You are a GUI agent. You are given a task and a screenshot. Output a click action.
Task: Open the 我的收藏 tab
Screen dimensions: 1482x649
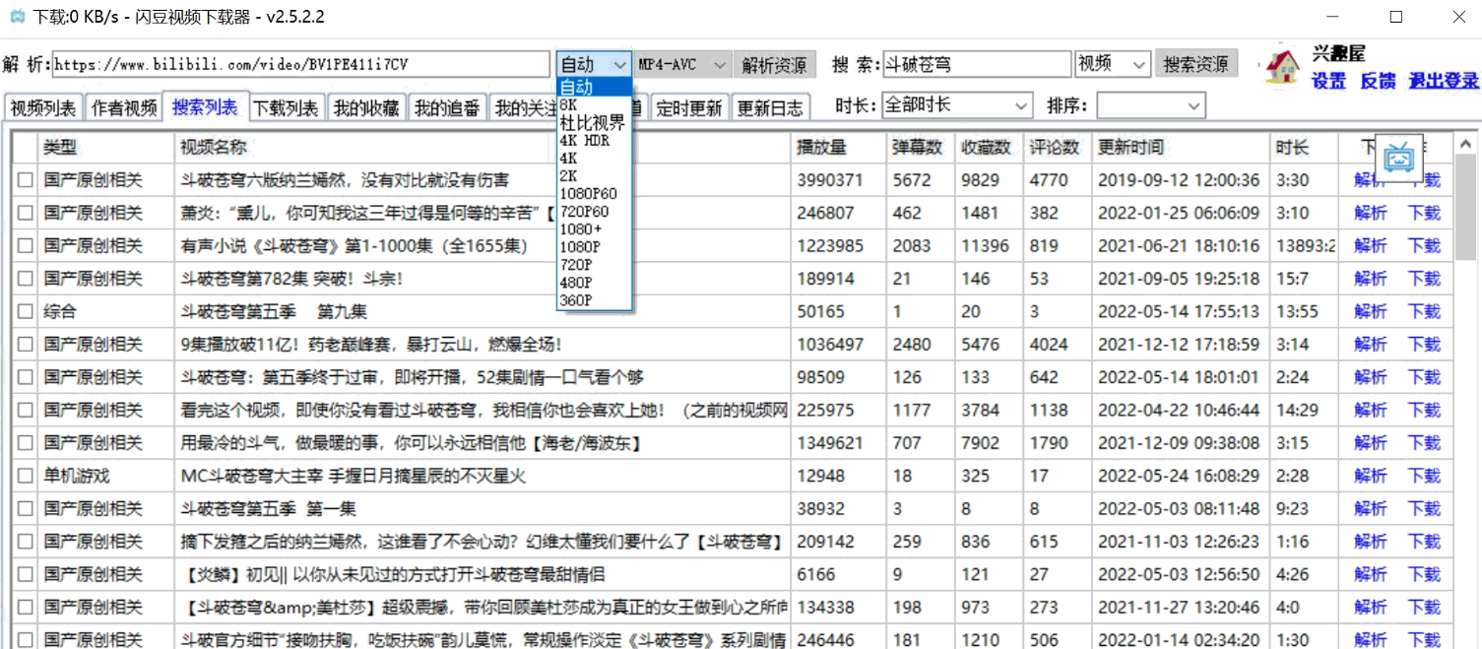[x=366, y=108]
